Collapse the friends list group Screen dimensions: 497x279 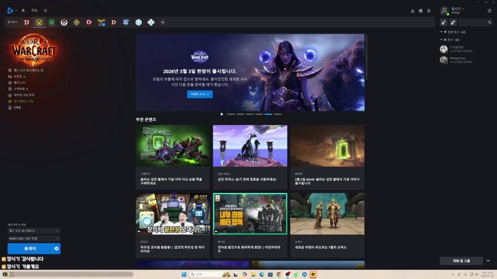coord(441,39)
